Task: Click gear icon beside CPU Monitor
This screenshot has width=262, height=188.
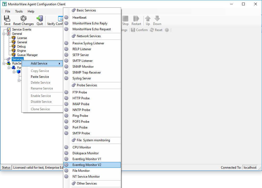Action: coord(66,147)
